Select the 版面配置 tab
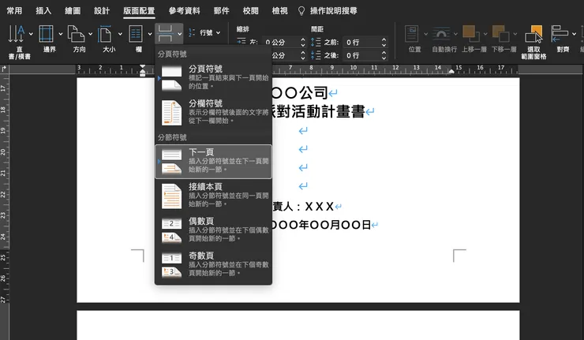The height and width of the screenshot is (340, 584). click(139, 11)
